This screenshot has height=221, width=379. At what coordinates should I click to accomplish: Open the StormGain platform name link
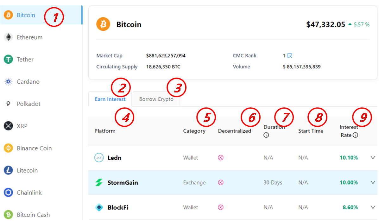click(x=123, y=183)
